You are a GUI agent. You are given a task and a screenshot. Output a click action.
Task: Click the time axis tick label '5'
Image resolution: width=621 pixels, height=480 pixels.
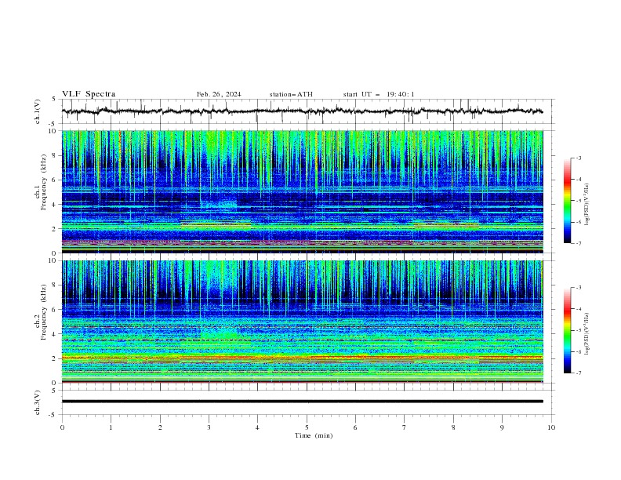click(x=307, y=427)
